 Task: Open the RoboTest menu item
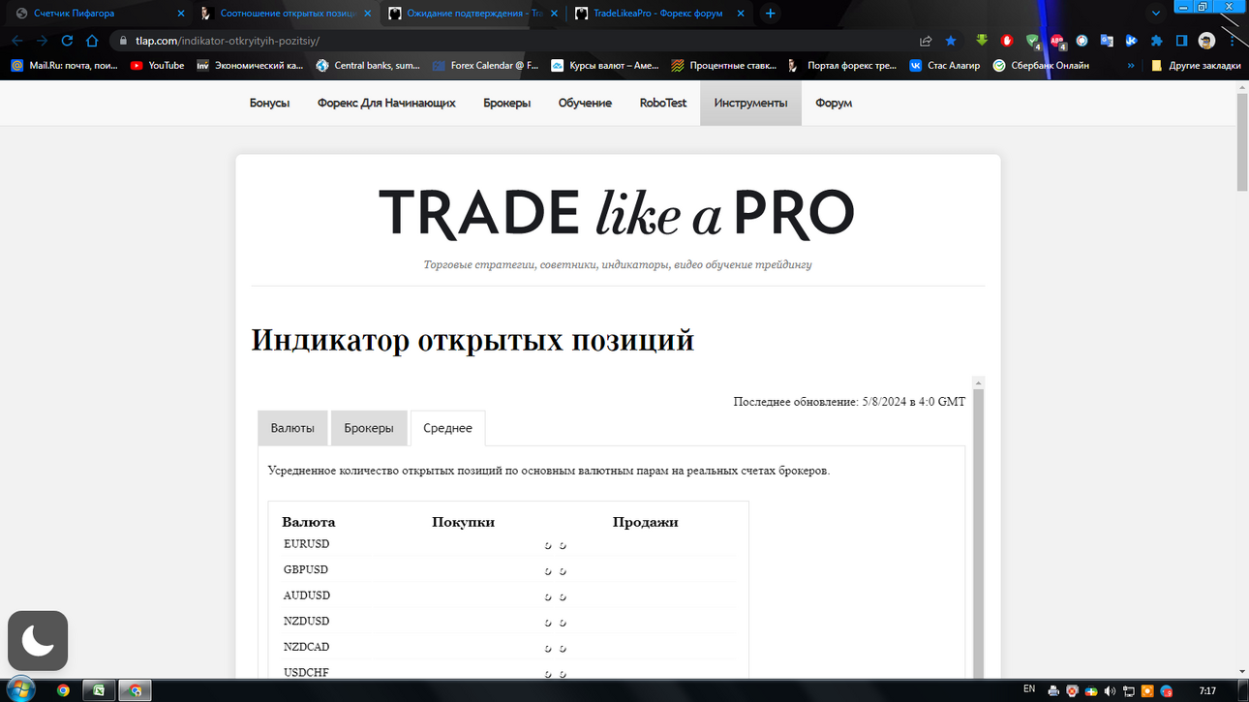coord(663,103)
